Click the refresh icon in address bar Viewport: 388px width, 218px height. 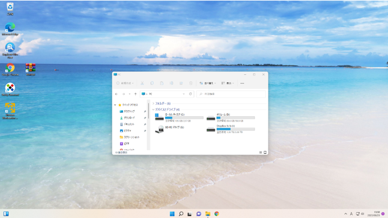[190, 94]
